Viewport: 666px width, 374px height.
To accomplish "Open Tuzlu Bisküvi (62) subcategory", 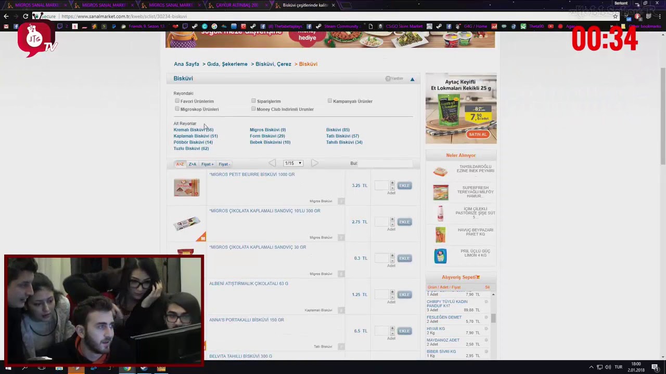I will [191, 149].
